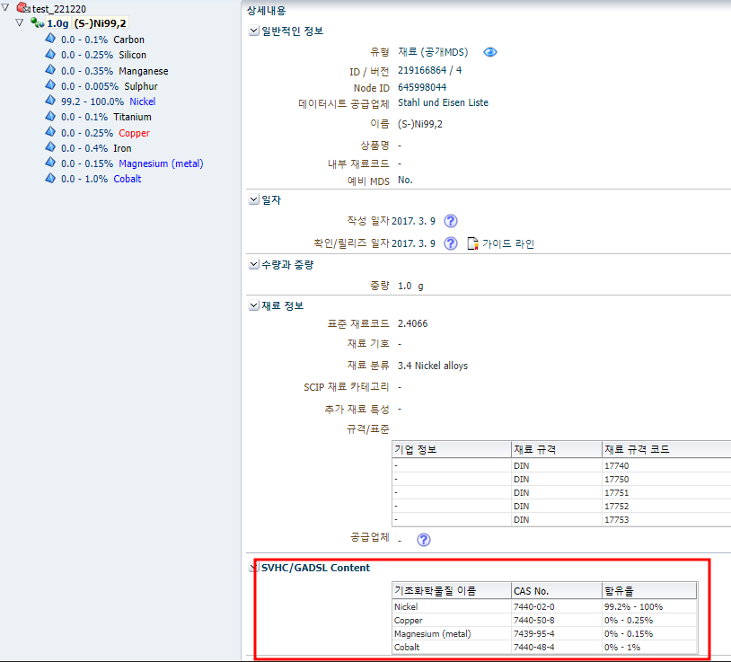This screenshot has width=731, height=662.
Task: Click the blue substance icon for Carbon
Action: pos(50,39)
